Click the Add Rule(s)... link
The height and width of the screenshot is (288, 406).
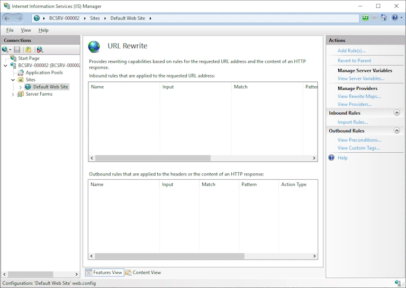351,51
